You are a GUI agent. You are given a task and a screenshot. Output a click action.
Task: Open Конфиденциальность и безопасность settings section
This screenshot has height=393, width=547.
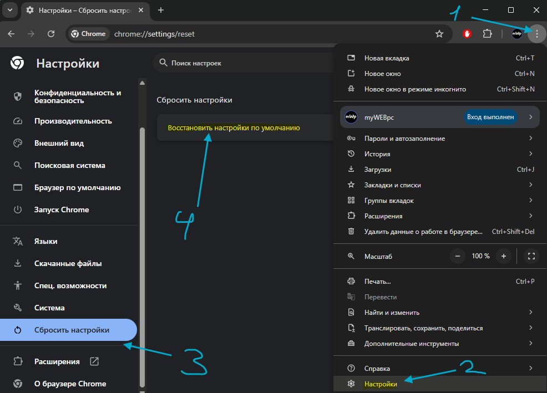(x=78, y=96)
